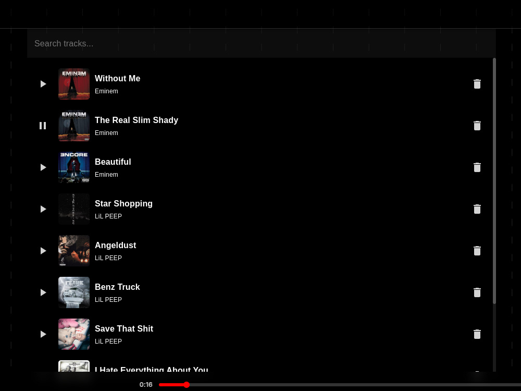Image resolution: width=521 pixels, height=391 pixels.
Task: Focus the Search tracks field
Action: (x=262, y=44)
